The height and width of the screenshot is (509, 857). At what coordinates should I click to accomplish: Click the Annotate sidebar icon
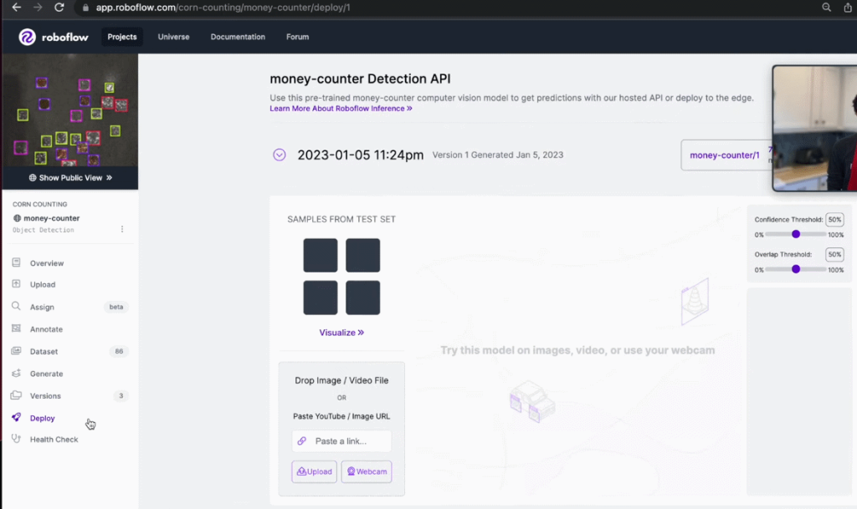(17, 328)
